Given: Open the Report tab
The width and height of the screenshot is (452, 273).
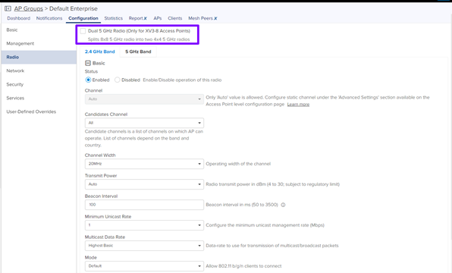Looking at the screenshot, I should coord(137,18).
